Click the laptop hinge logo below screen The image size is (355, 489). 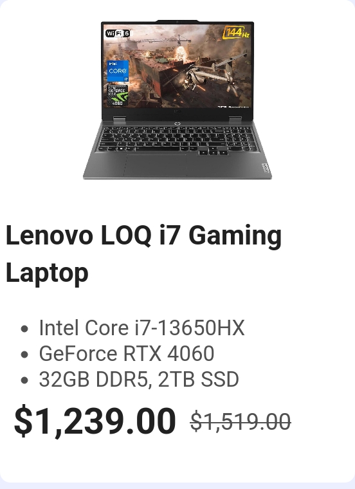click(x=177, y=124)
